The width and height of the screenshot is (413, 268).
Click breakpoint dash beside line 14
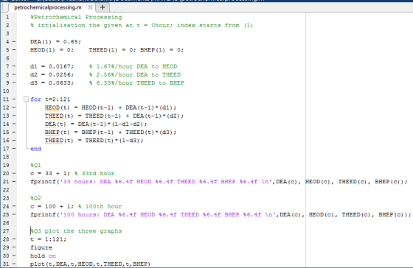tap(14, 124)
